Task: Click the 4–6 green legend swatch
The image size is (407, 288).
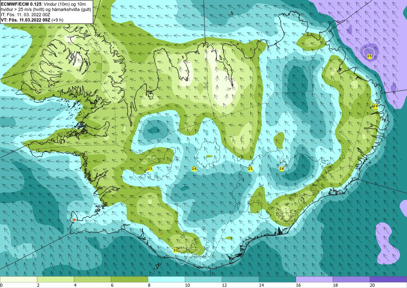Action: [x=92, y=279]
